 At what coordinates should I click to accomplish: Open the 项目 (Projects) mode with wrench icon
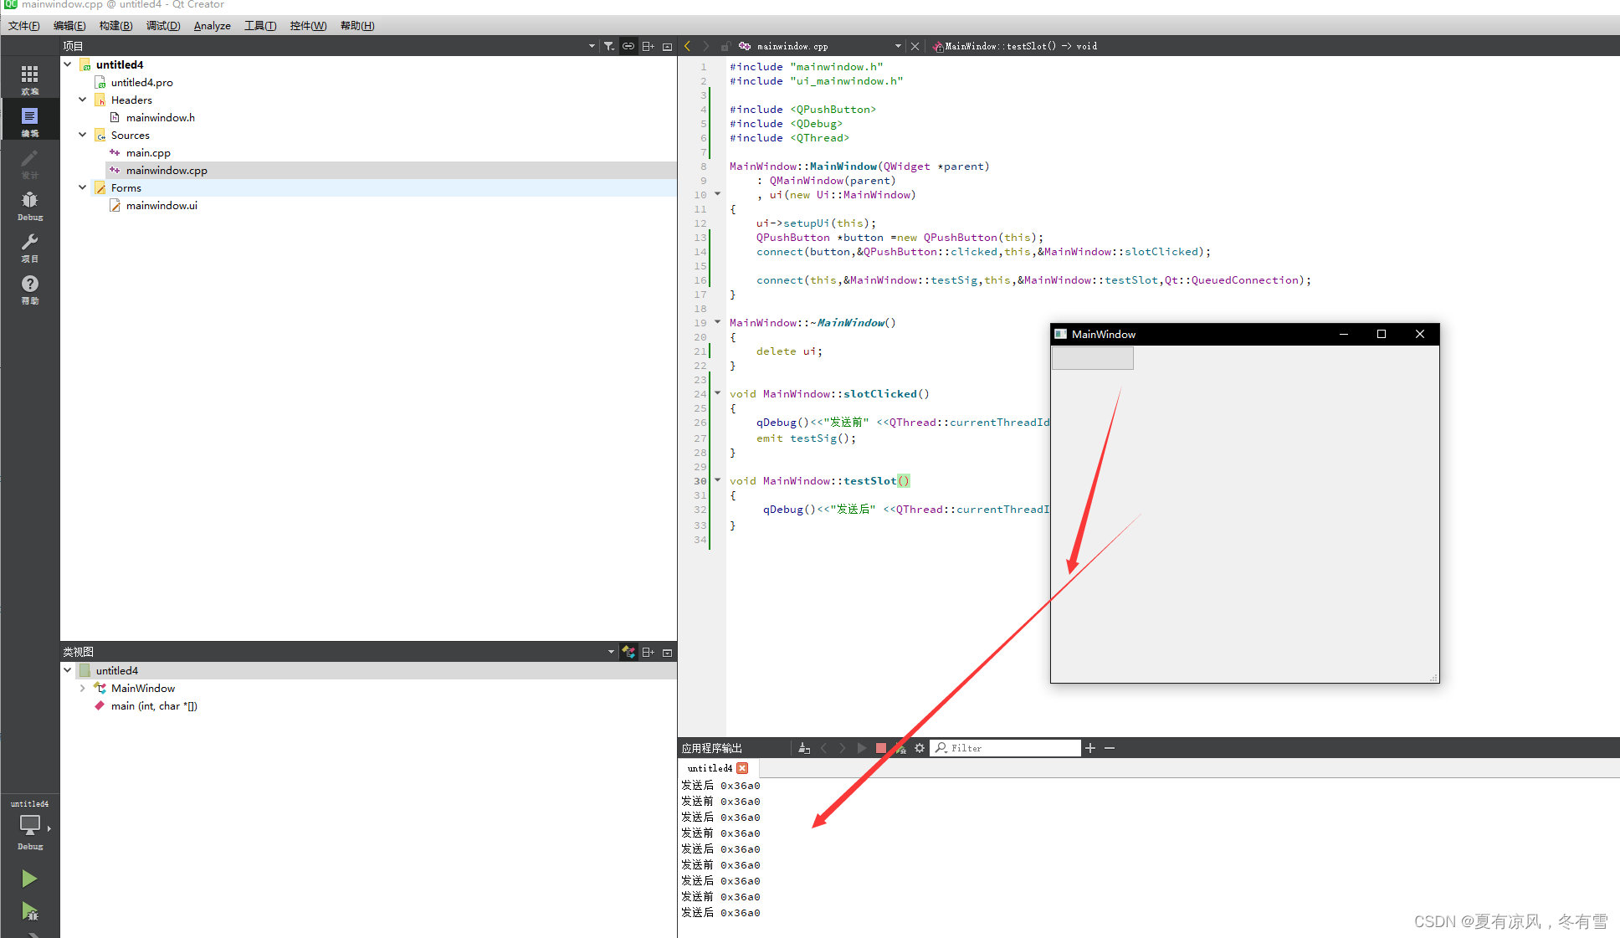click(x=29, y=248)
